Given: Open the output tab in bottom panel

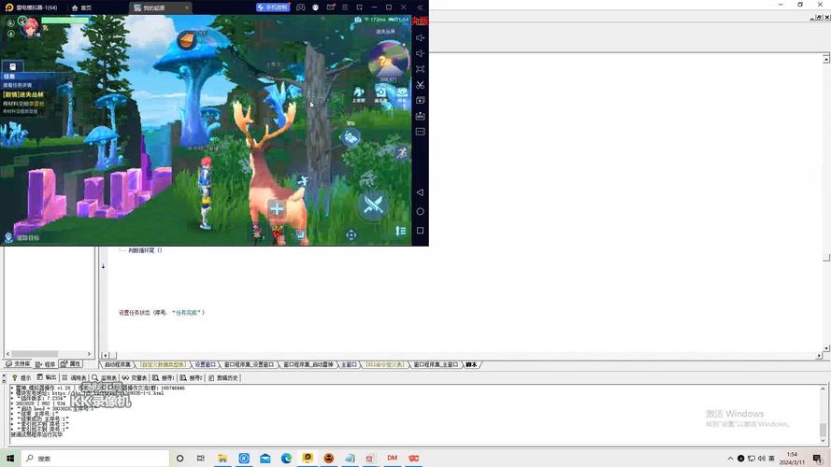Looking at the screenshot, I should 47,378.
